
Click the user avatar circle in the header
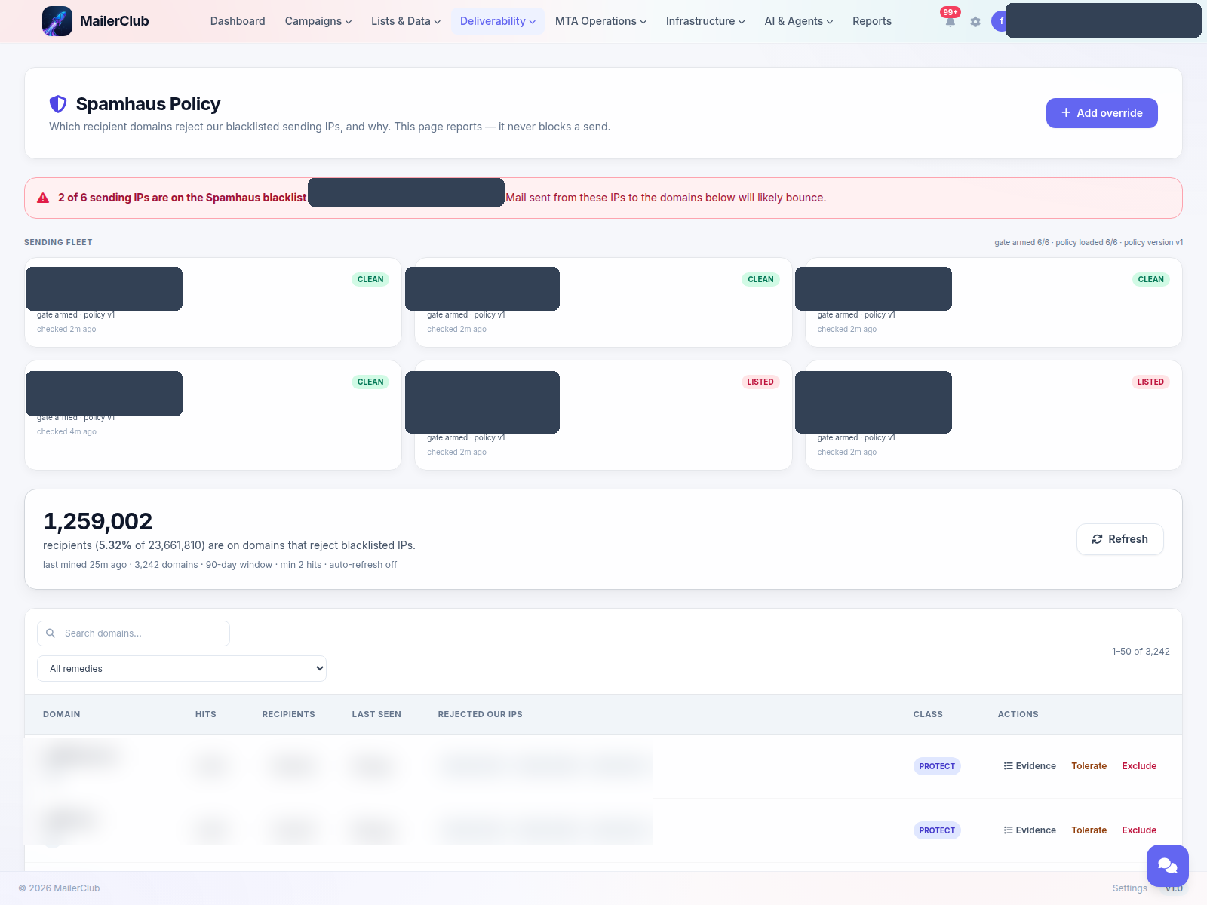1001,21
